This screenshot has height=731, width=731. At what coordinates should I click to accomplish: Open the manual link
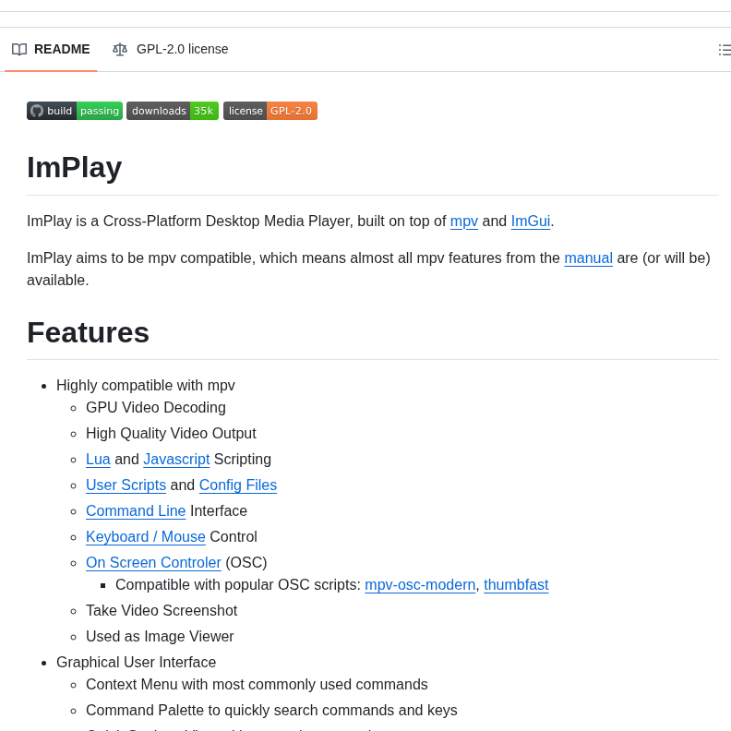tap(588, 258)
